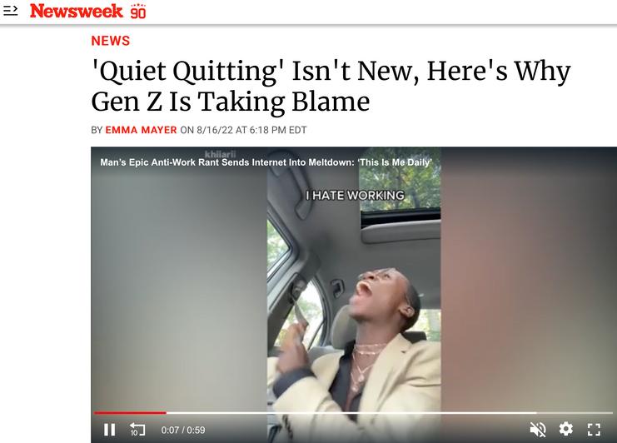Seek on the video progress bar
Screen dimensions: 617x443
(353, 413)
